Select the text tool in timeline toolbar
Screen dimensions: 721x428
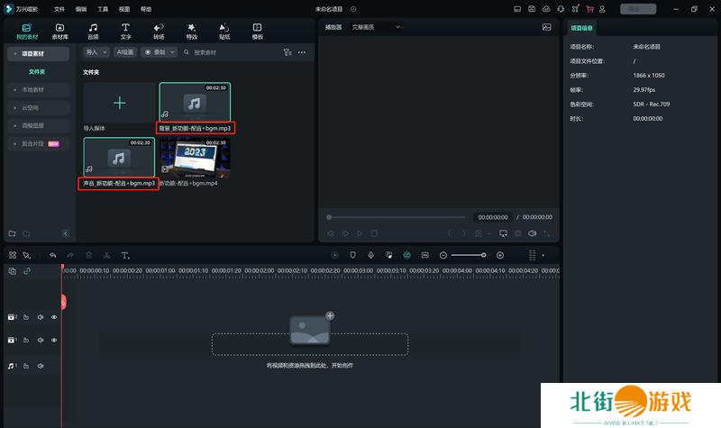(125, 255)
